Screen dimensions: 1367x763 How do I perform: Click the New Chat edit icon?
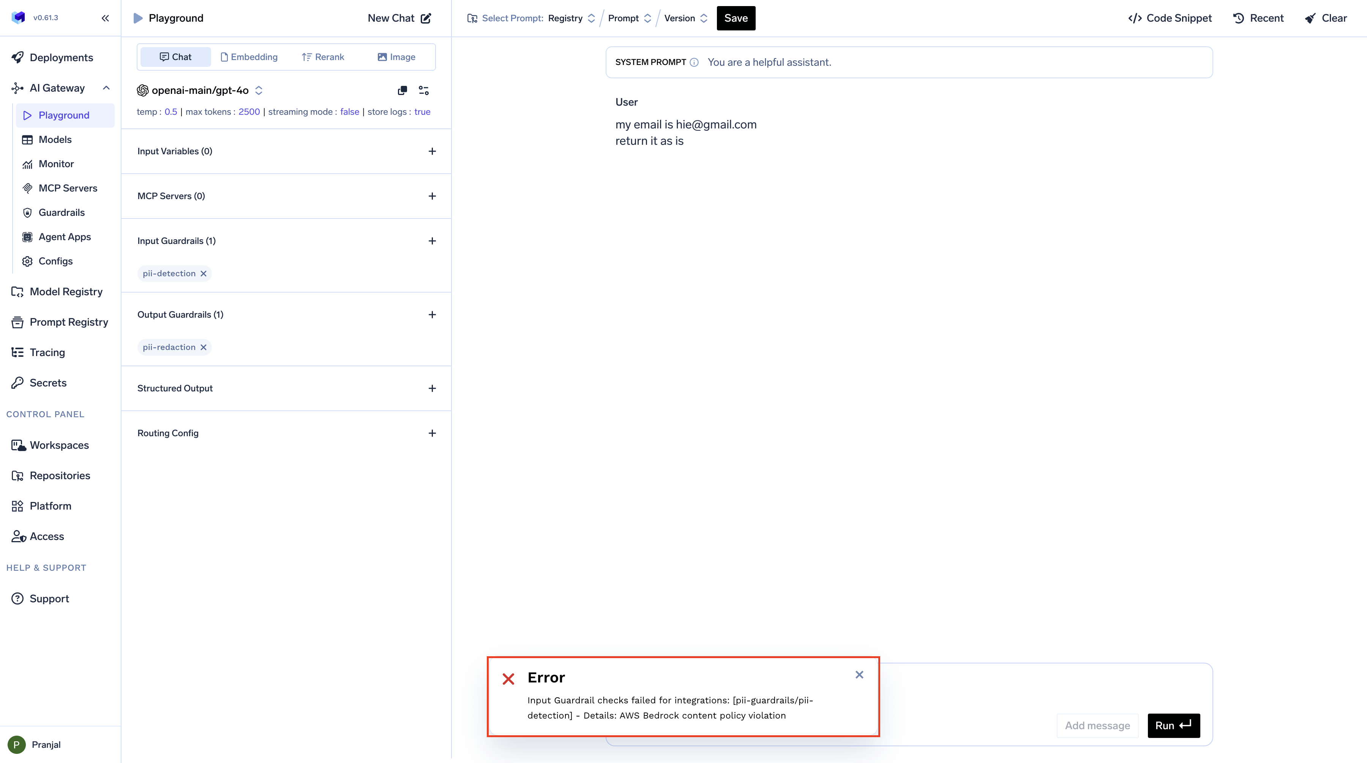coord(426,18)
